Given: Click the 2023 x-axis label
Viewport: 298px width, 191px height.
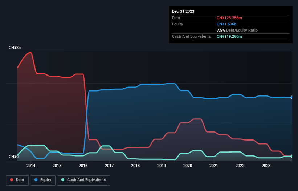Looking at the screenshot, I should [x=266, y=166].
